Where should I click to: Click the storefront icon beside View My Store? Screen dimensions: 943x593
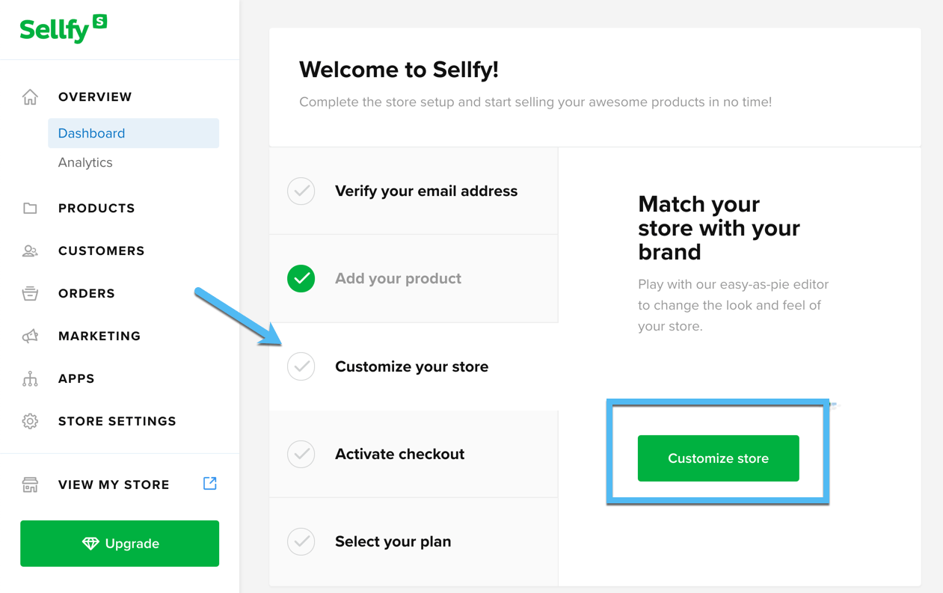point(29,484)
